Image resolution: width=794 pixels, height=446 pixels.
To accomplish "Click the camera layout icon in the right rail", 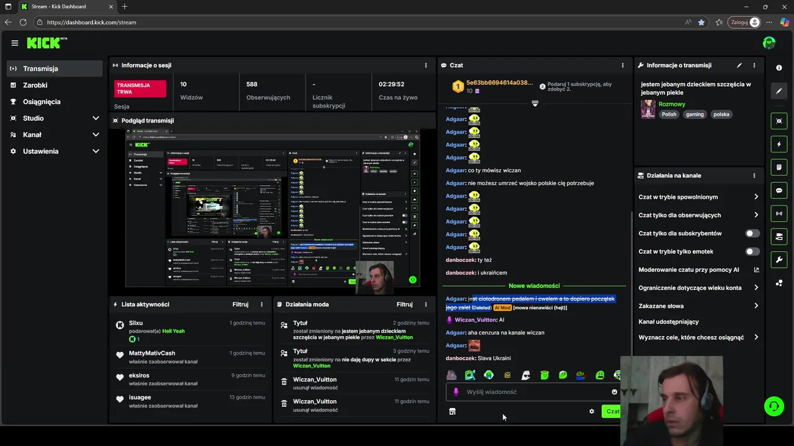I will pyautogui.click(x=779, y=237).
